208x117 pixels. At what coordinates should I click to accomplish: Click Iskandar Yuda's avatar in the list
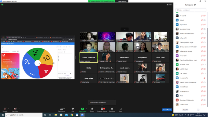pos(177,64)
